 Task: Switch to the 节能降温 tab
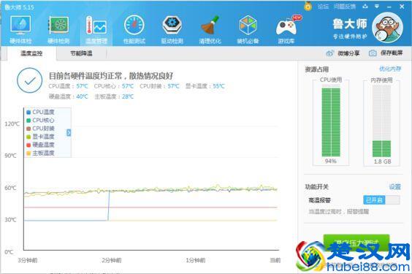(81, 53)
